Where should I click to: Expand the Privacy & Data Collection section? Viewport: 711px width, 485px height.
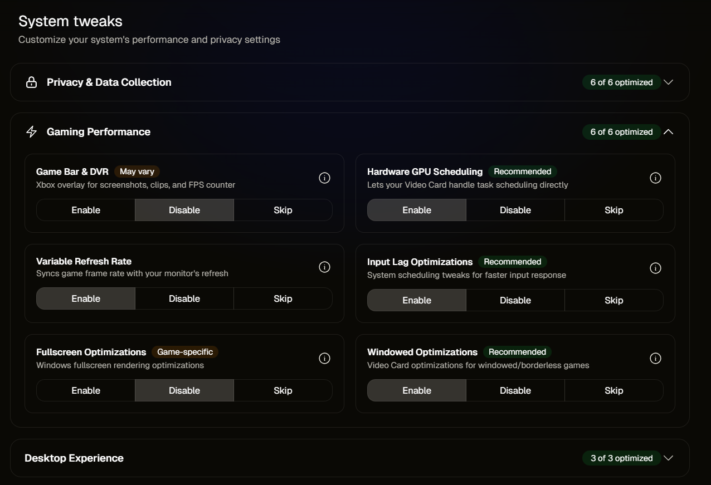coord(668,82)
